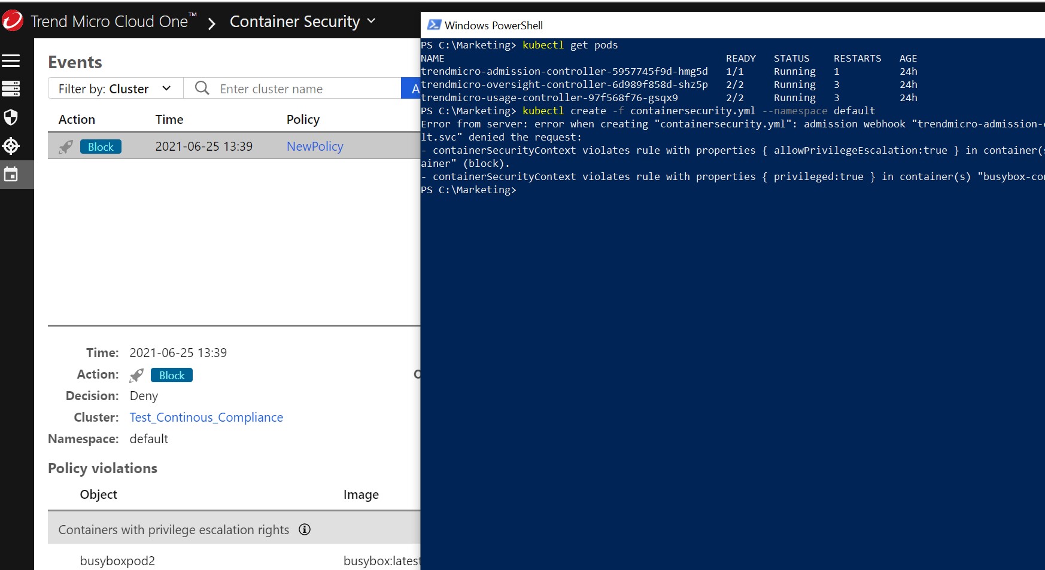Viewport: 1045px width, 570px height.
Task: Click the busybox:latest image value
Action: point(382,561)
